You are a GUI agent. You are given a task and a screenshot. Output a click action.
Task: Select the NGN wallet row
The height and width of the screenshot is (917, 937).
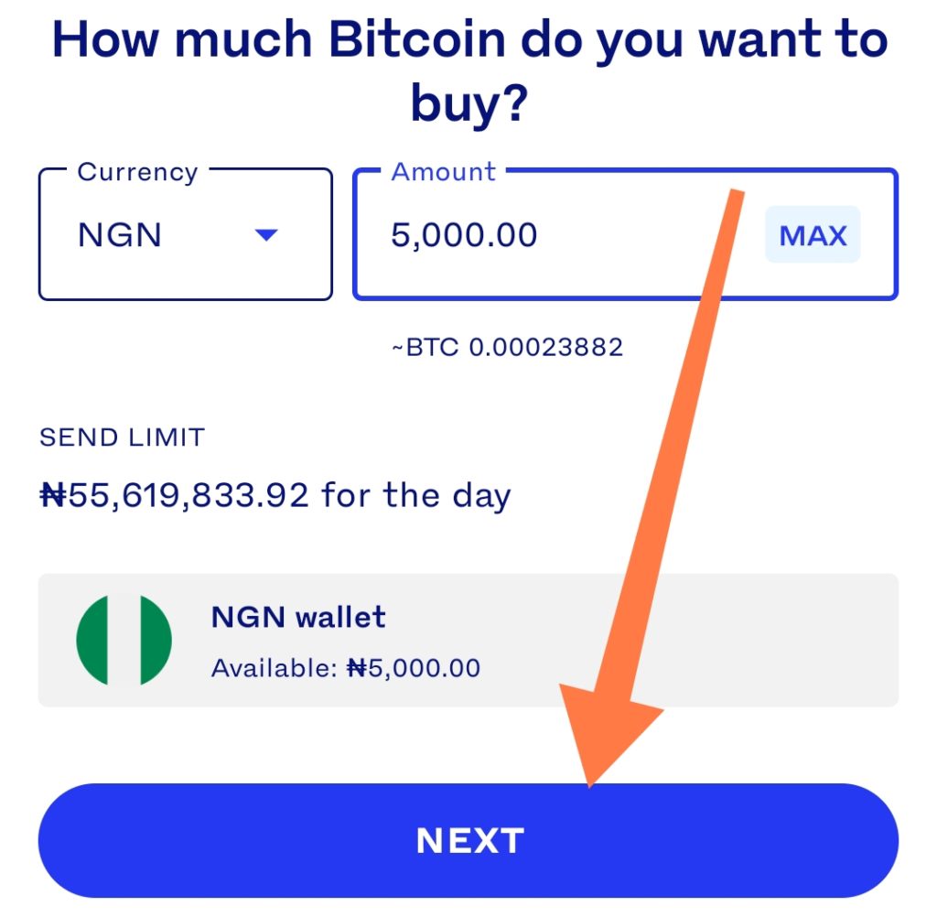[x=468, y=639]
